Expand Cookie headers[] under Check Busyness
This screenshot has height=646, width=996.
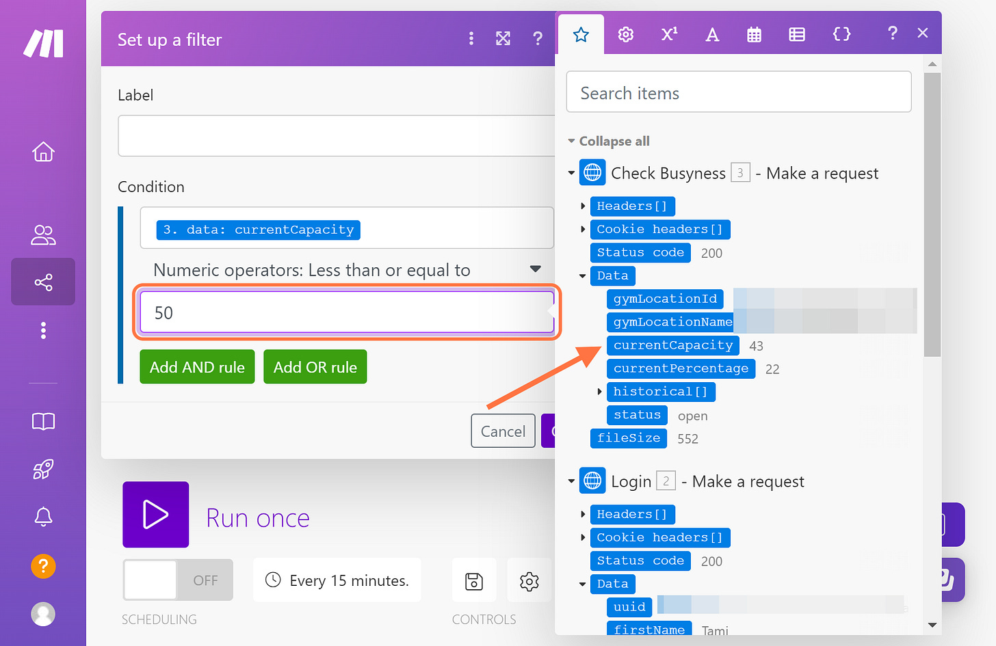coord(583,229)
